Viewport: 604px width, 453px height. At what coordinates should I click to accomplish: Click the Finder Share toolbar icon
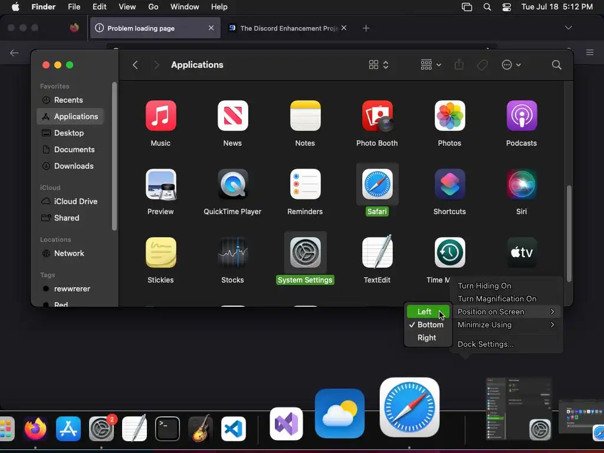point(459,65)
